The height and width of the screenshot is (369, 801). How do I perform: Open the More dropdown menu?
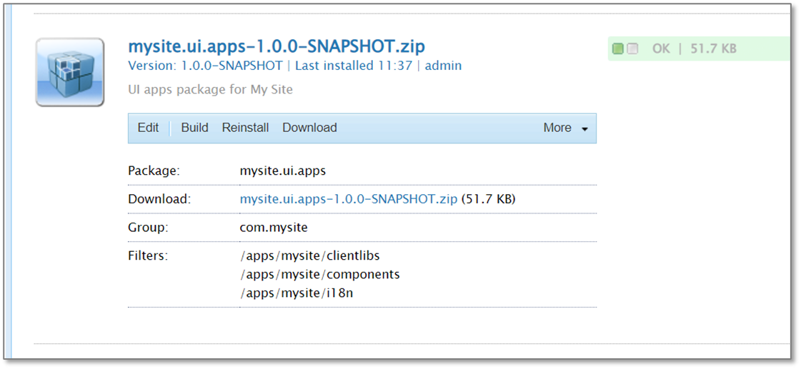click(565, 128)
